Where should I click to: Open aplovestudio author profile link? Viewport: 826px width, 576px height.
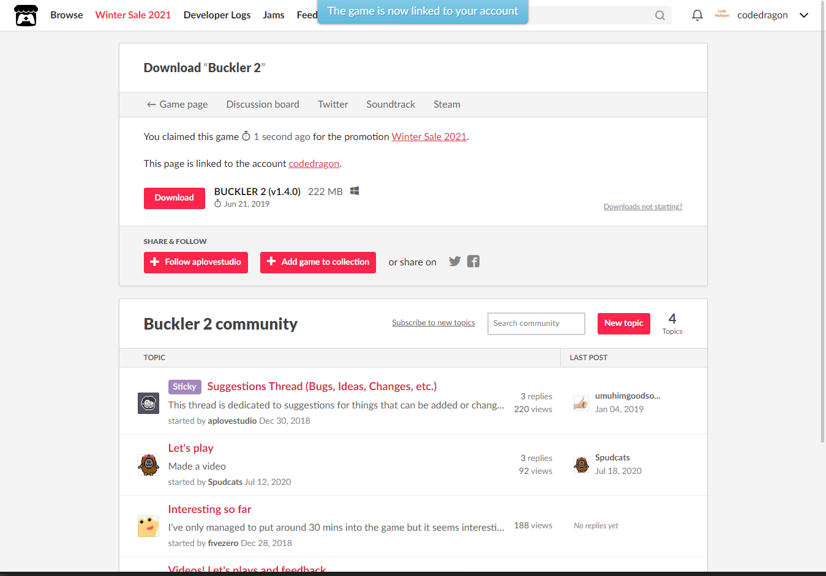point(232,421)
